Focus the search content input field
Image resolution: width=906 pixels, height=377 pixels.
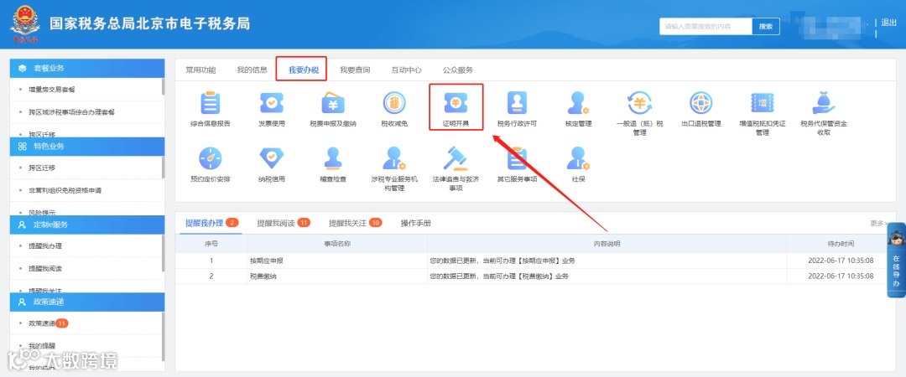click(x=706, y=27)
